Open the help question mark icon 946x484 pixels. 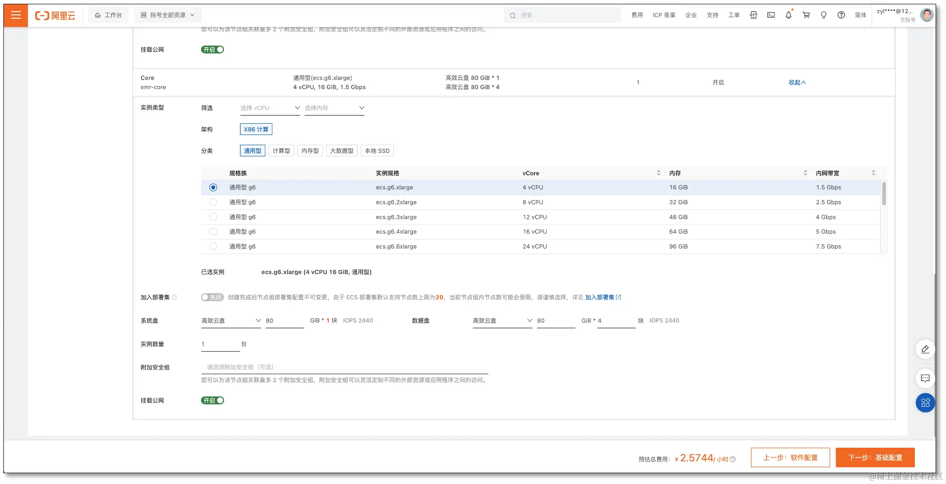tap(841, 15)
